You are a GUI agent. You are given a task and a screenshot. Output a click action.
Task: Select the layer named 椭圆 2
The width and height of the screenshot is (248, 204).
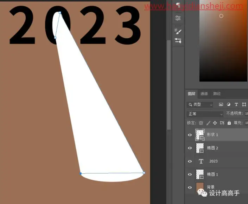click(x=212, y=148)
